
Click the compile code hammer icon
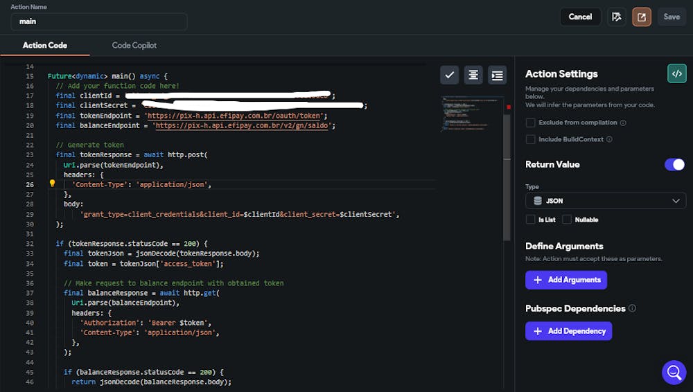(x=617, y=17)
